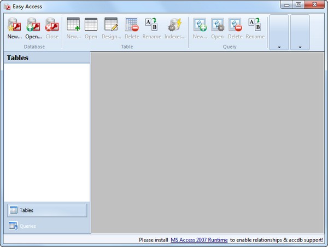This screenshot has height=247, width=328.
Task: Open the table Indexes icon
Action: [x=175, y=25]
